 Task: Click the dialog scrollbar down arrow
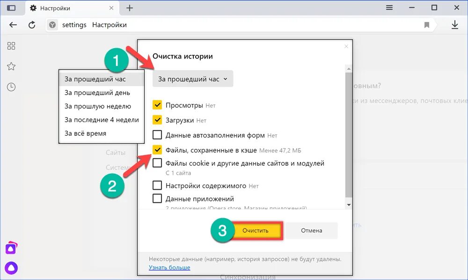tap(349, 205)
